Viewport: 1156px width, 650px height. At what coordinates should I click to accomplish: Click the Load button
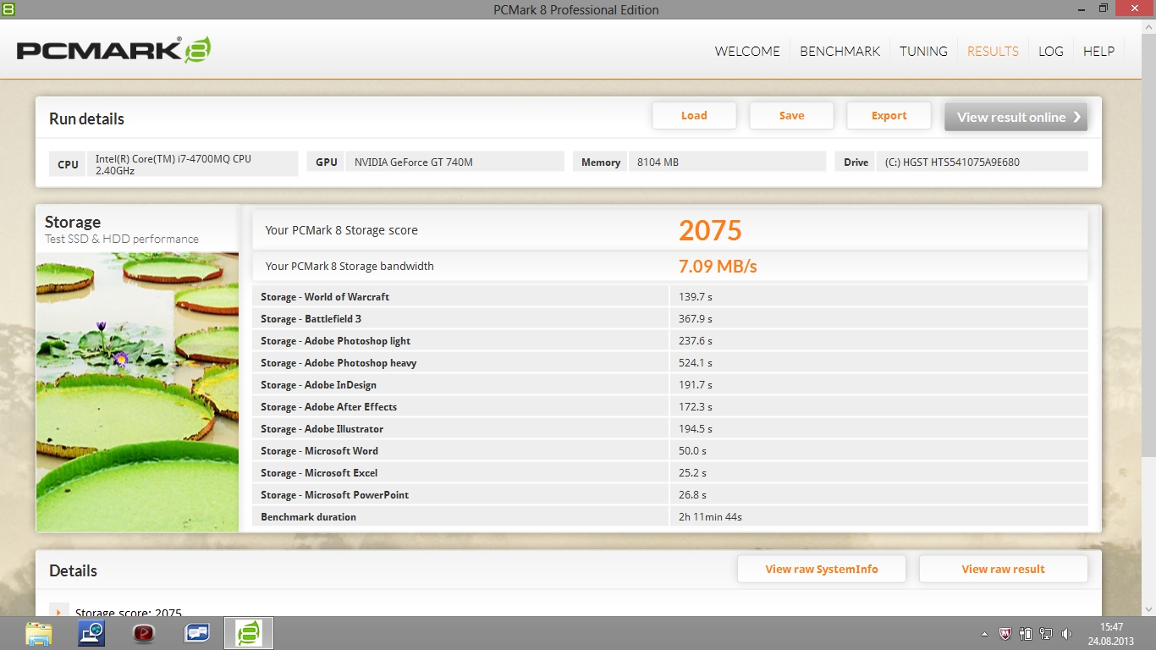(x=694, y=116)
